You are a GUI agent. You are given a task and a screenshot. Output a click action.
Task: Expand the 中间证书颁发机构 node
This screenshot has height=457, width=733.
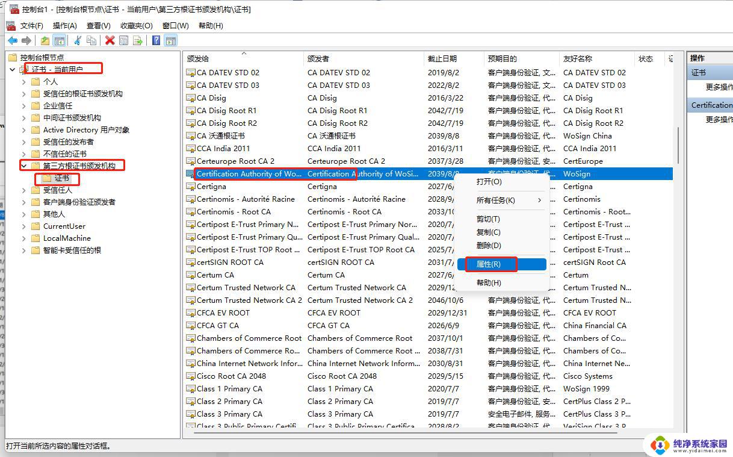tap(24, 117)
